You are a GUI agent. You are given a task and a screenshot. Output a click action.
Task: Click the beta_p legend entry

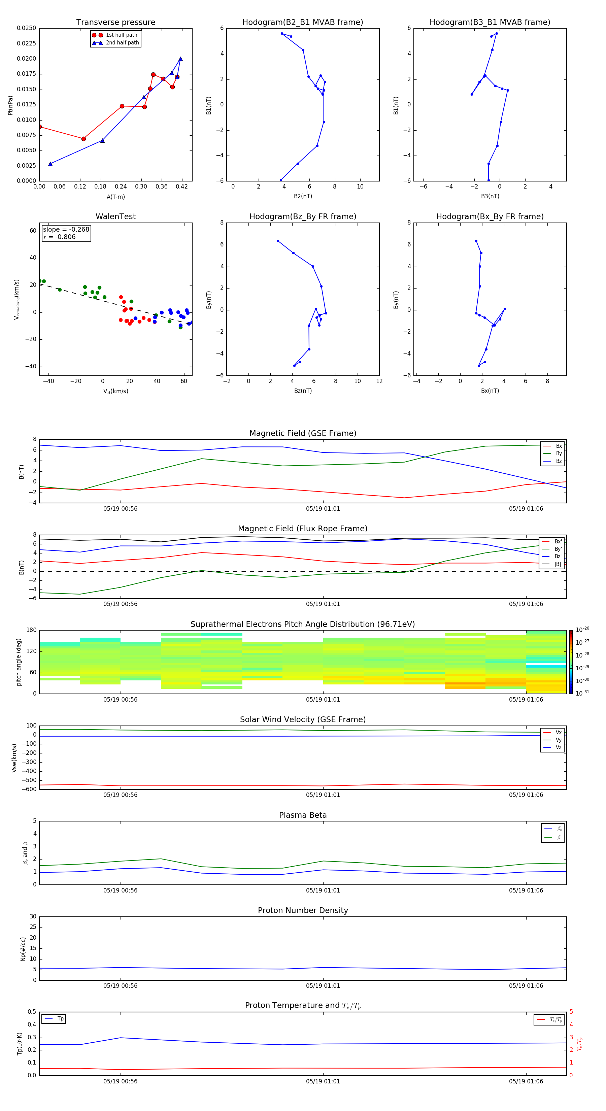(x=553, y=829)
